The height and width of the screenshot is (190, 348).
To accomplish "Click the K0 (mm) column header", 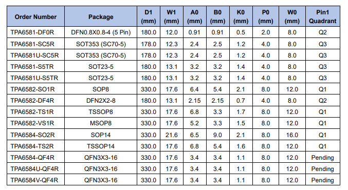I will tap(241, 16).
